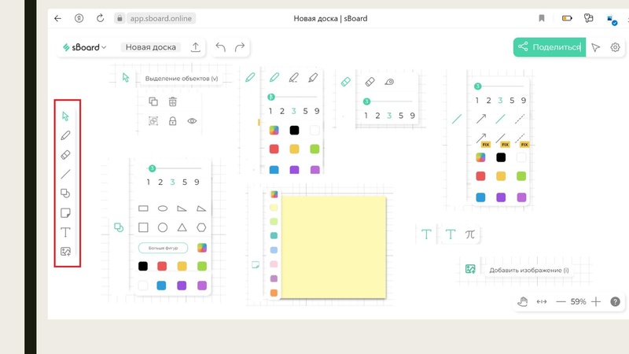The image size is (629, 354).
Task: Select the sticky note tool in left toolbar
Action: [66, 213]
